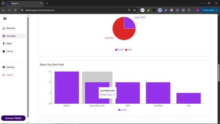Click the 'pounded yam' axis label
220x124 pixels.
(x=97, y=106)
